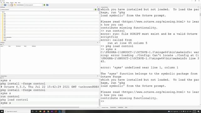Click the Cortana circle taskbar icon
This screenshot has height=113, width=201.
tap(33, 111)
